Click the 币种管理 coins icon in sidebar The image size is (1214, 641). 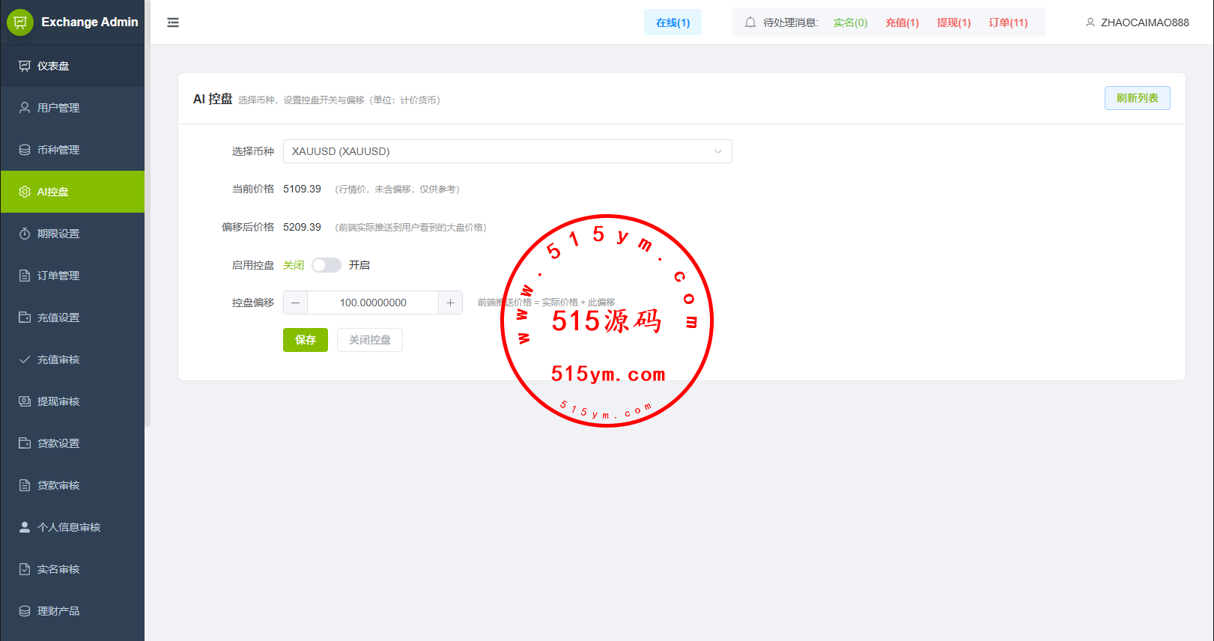[x=25, y=150]
